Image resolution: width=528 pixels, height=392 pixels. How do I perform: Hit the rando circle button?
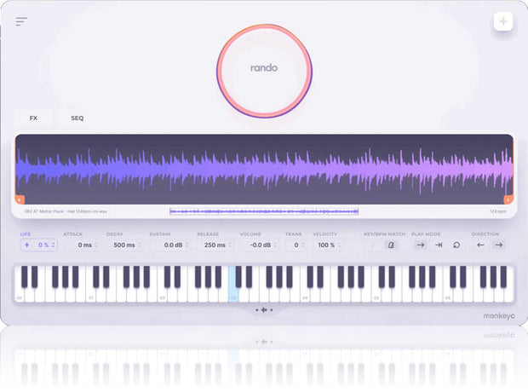264,71
